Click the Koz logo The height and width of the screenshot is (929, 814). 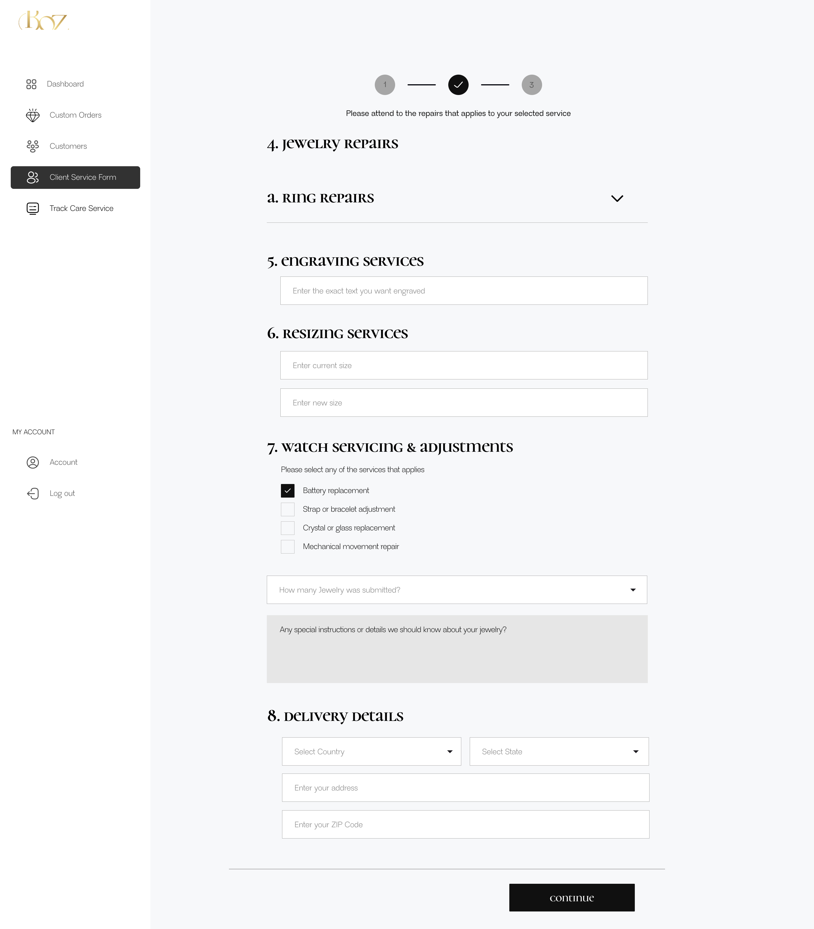click(x=44, y=21)
